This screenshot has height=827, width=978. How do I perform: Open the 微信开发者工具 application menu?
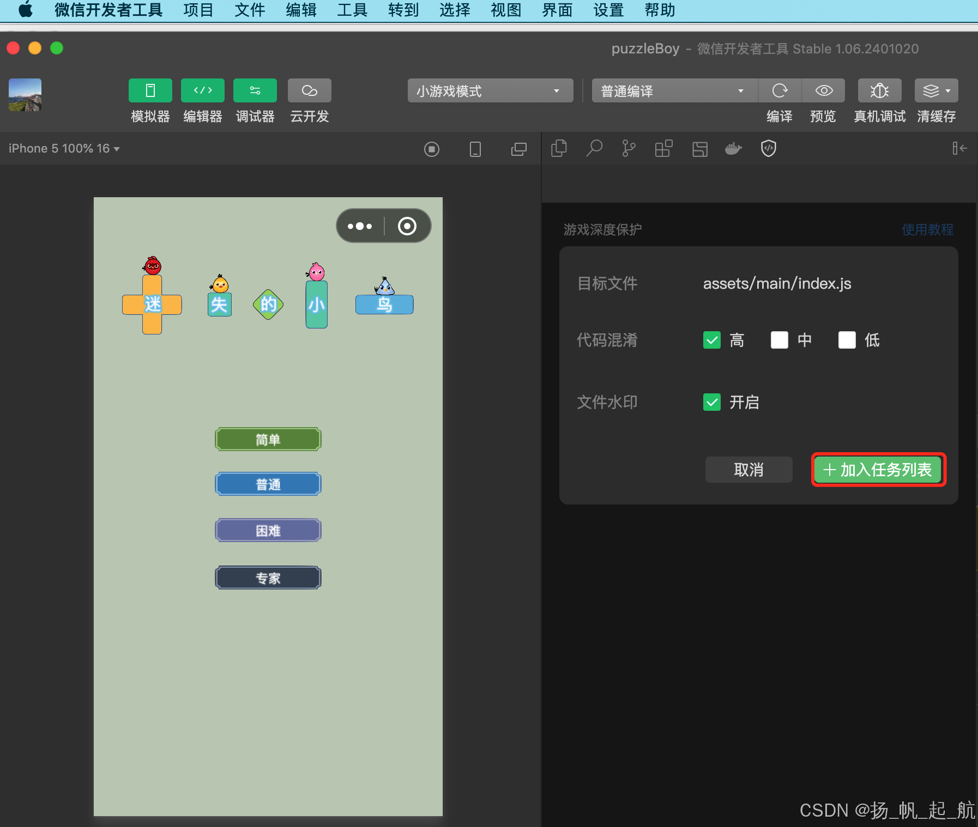click(x=108, y=10)
